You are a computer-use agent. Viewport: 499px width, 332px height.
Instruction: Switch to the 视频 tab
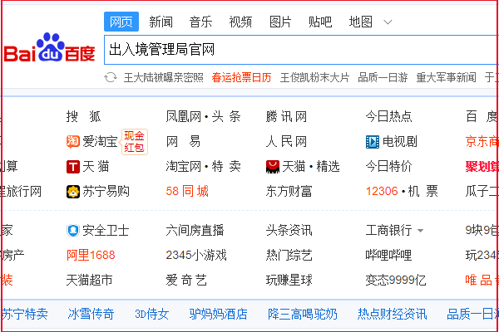pyautogui.click(x=240, y=22)
